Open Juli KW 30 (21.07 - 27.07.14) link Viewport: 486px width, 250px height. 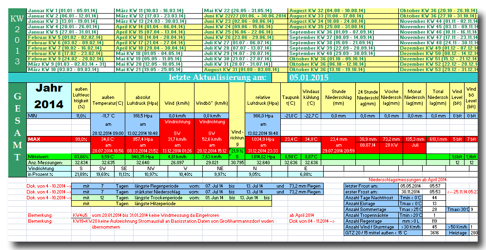pos(237,59)
